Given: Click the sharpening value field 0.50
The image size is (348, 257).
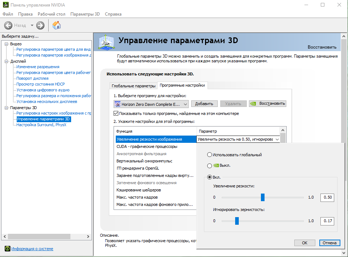Looking at the screenshot, I should point(327,197).
